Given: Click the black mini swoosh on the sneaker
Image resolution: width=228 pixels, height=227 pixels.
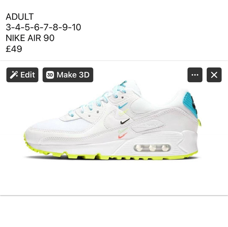Looking at the screenshot, I should pos(125,121).
